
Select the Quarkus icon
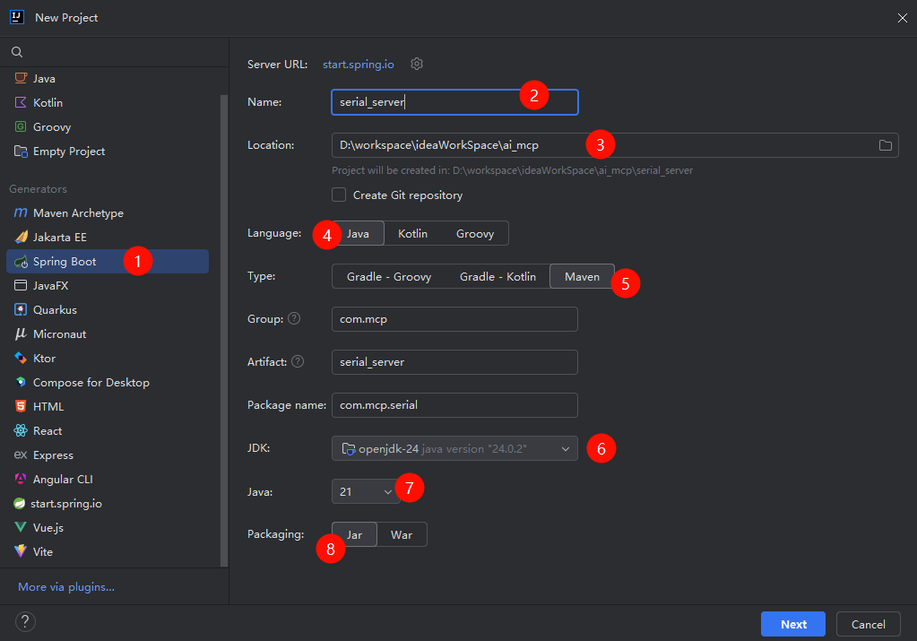(21, 310)
